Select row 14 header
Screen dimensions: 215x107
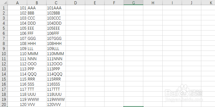[x=4, y=74]
